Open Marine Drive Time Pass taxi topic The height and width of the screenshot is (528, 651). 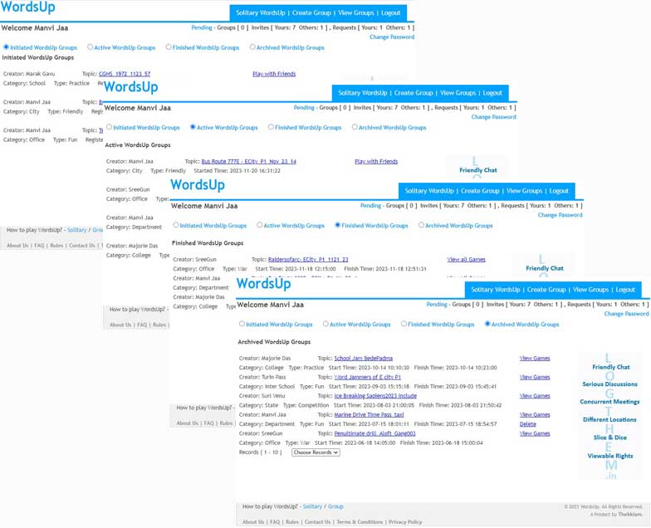point(369,415)
